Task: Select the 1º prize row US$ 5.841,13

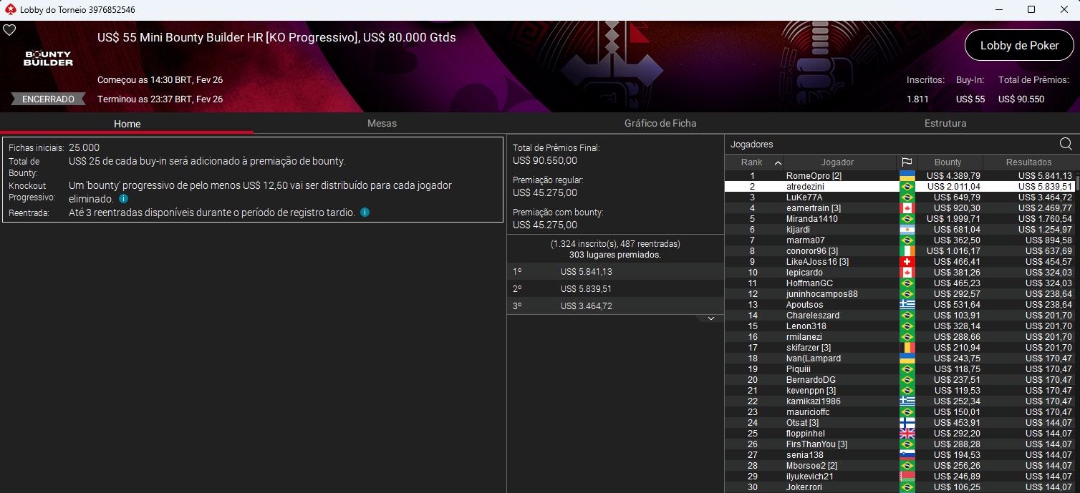Action: (614, 272)
